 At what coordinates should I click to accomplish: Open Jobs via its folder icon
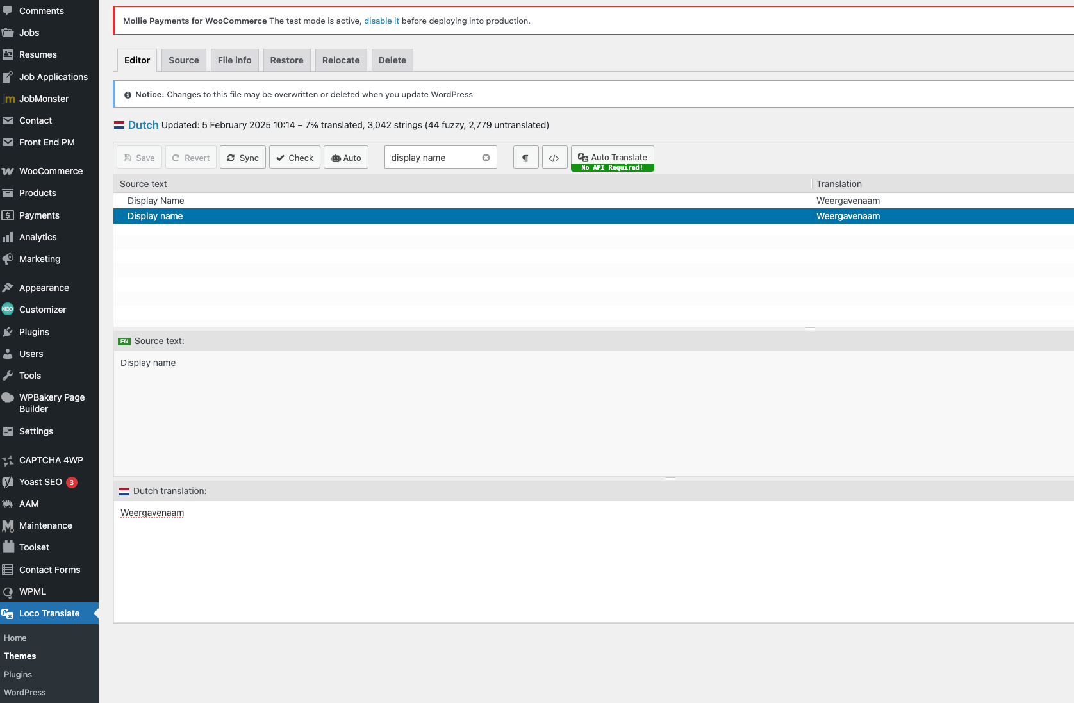(8, 33)
